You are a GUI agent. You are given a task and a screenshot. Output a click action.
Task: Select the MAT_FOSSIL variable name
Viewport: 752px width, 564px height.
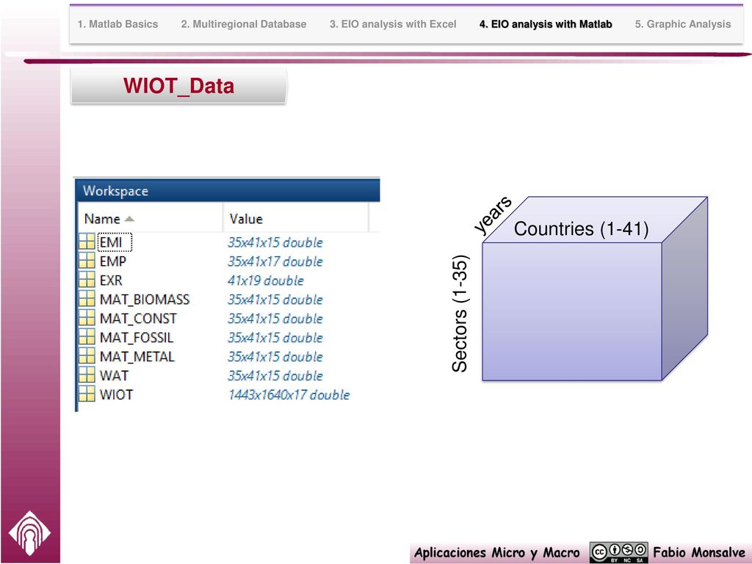pos(136,338)
